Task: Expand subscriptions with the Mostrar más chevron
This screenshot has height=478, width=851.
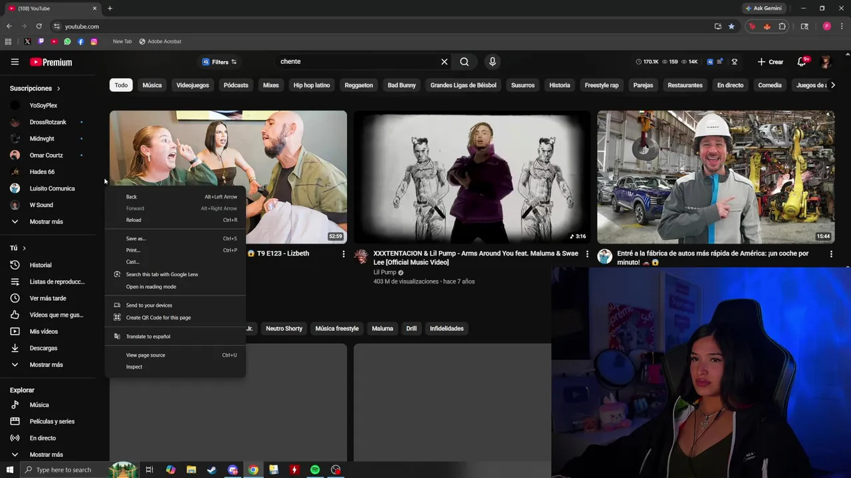Action: 15,222
